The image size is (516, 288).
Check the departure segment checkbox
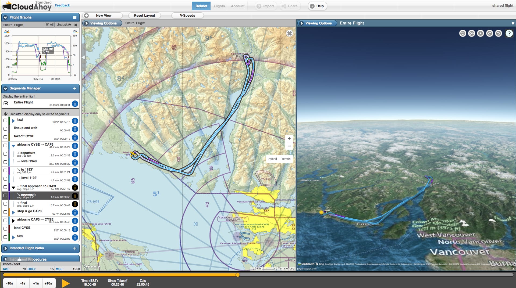5,154
